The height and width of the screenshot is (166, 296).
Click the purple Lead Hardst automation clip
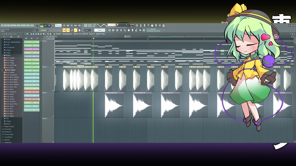(31, 49)
